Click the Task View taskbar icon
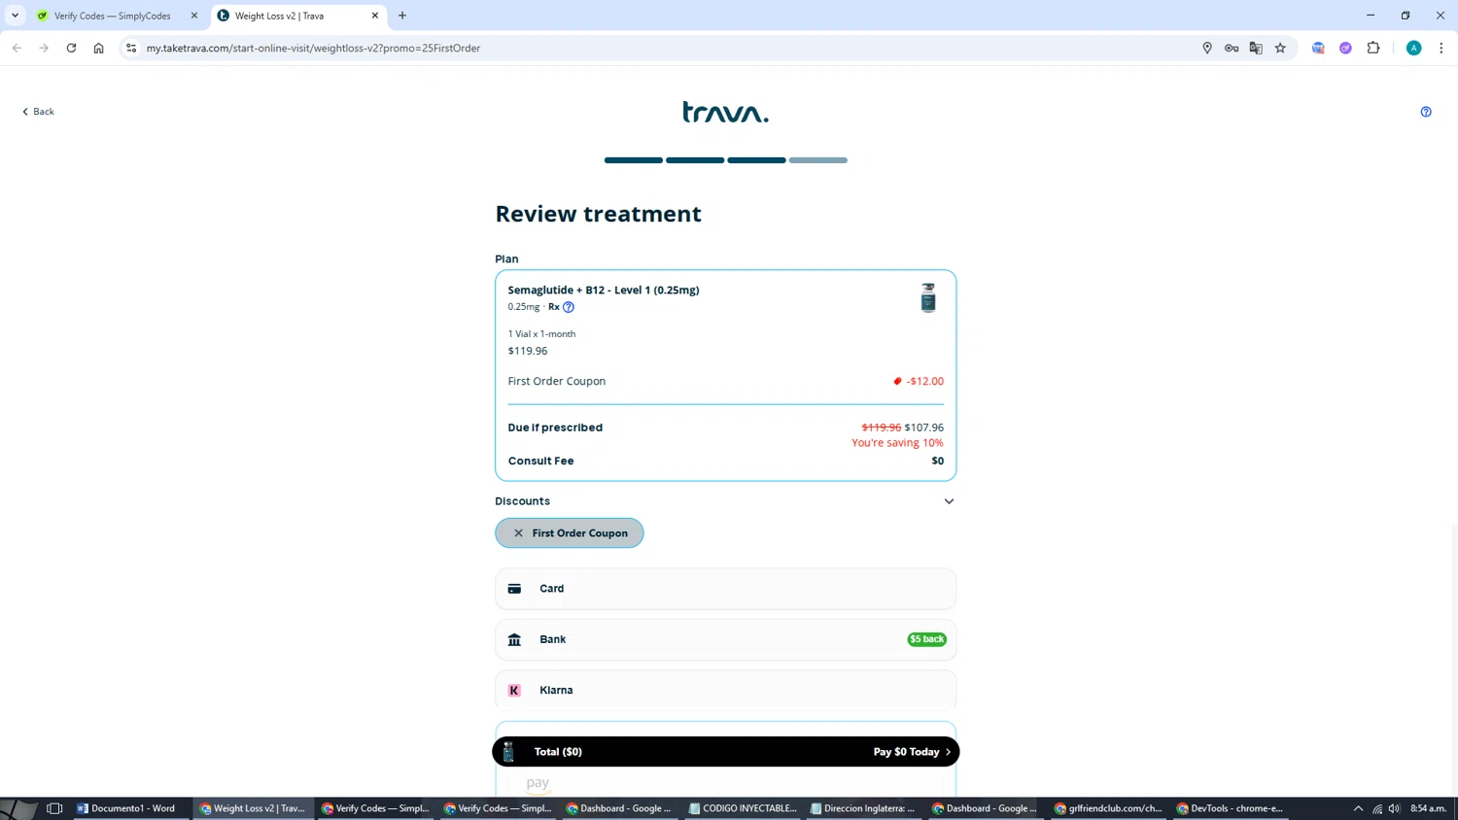Image resolution: width=1458 pixels, height=820 pixels. coord(54,808)
